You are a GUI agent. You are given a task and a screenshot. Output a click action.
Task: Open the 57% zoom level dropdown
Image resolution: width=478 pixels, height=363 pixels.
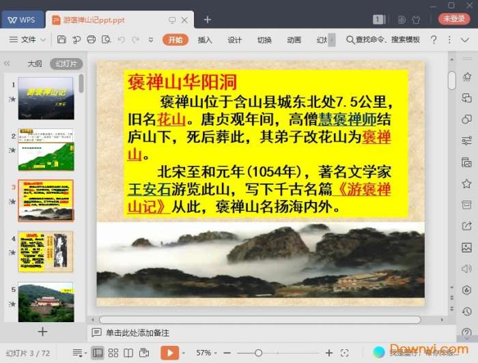[206, 353]
